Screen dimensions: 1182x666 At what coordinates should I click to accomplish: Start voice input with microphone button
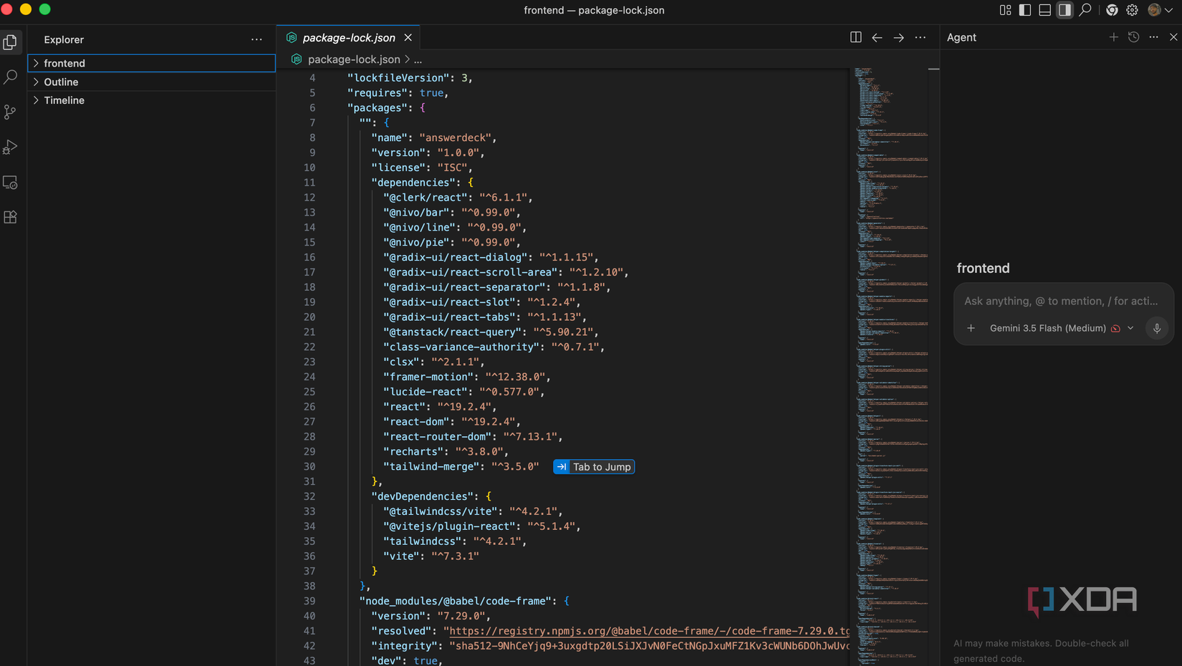point(1156,328)
